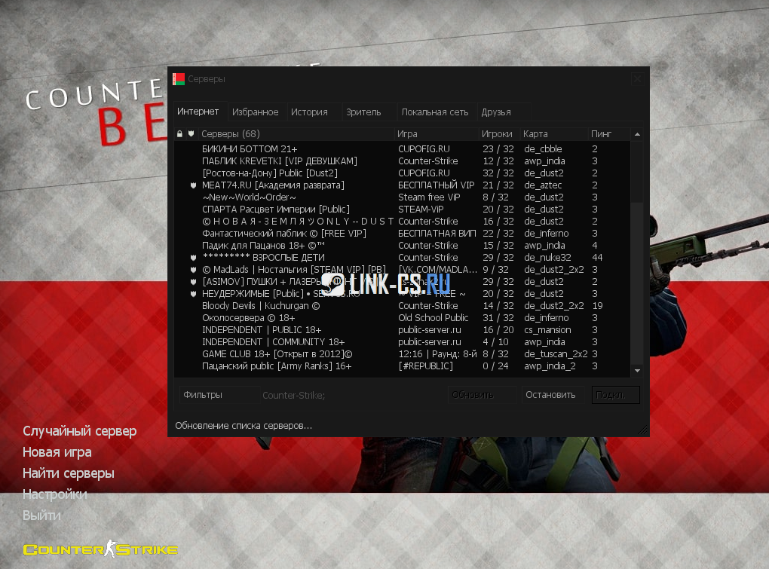Screen dimensions: 769x569
Task: Click the Belarus flag icon in the title bar
Action: coord(179,78)
